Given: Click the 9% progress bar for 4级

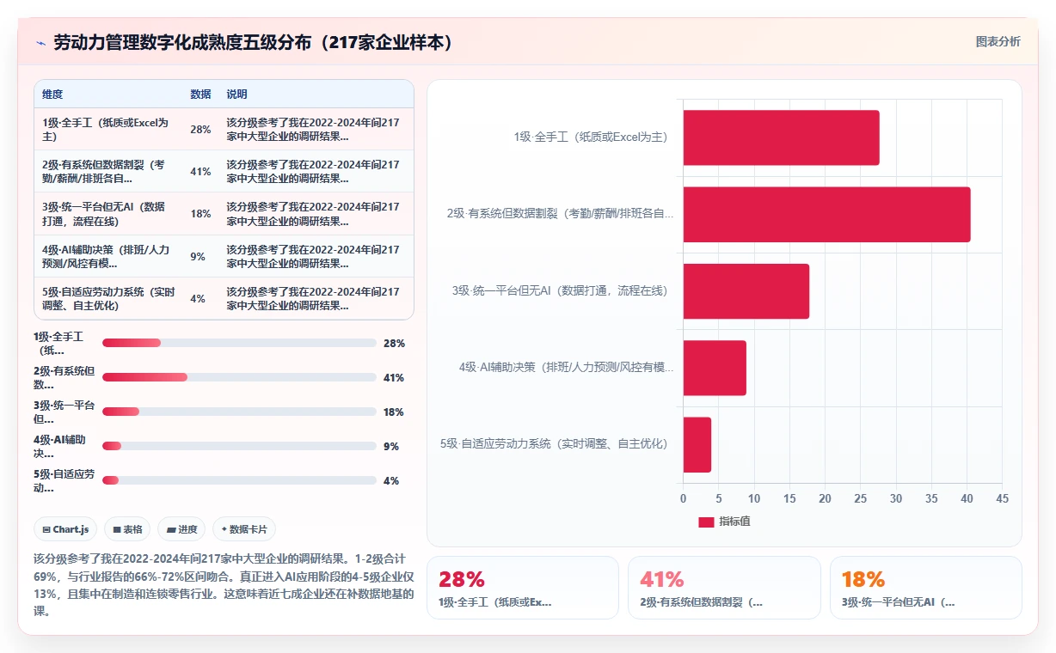Looking at the screenshot, I should click(x=239, y=446).
